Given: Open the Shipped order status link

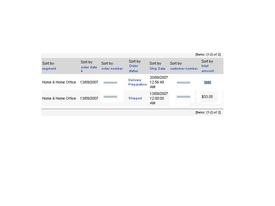Looking at the screenshot, I should click(135, 98).
